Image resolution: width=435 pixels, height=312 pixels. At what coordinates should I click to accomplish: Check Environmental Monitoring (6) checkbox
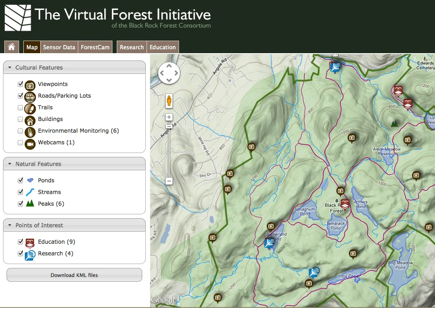coord(20,131)
